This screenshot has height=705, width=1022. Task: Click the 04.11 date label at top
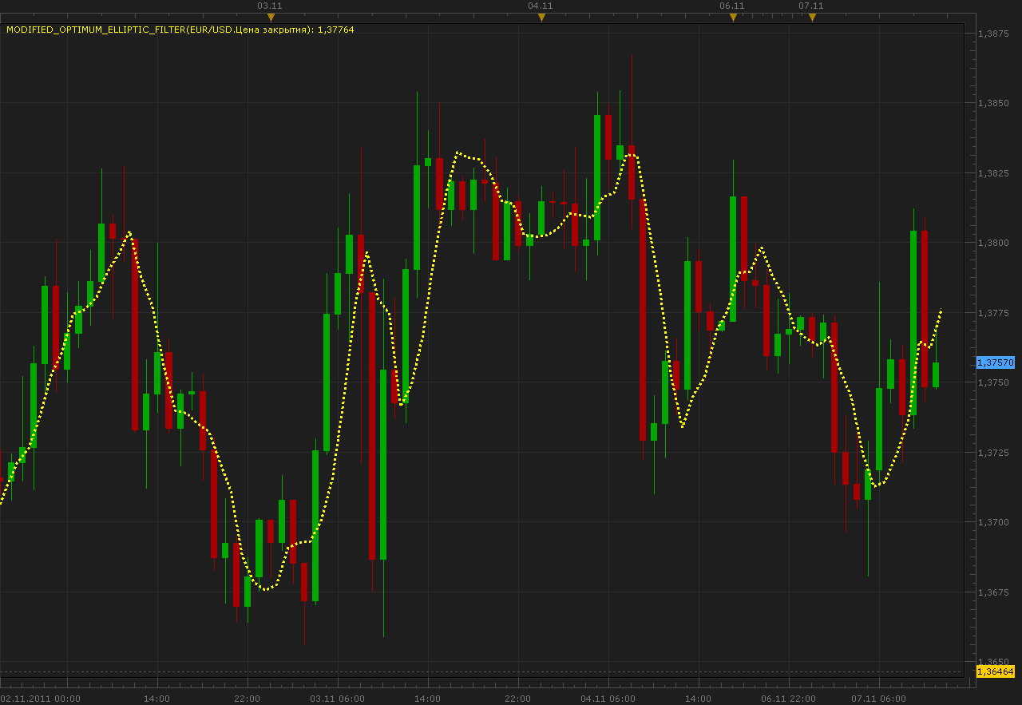(541, 6)
